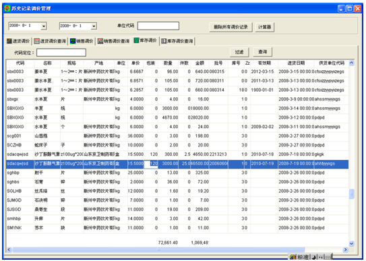Select the row with batch number 080311
This screenshot has height=261, width=366.
[177, 81]
